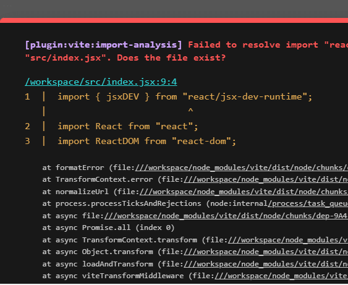Click the "Failed to resolve import" message text

coord(253,45)
